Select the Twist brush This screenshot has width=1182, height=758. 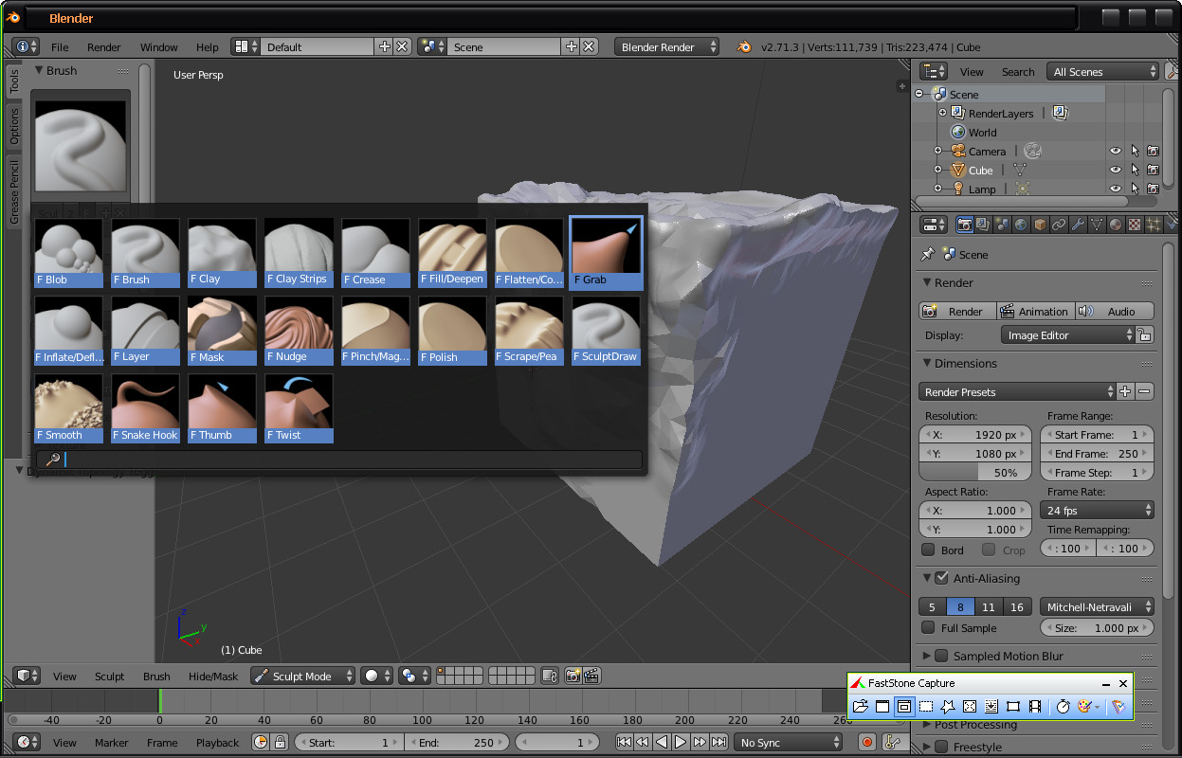[299, 408]
